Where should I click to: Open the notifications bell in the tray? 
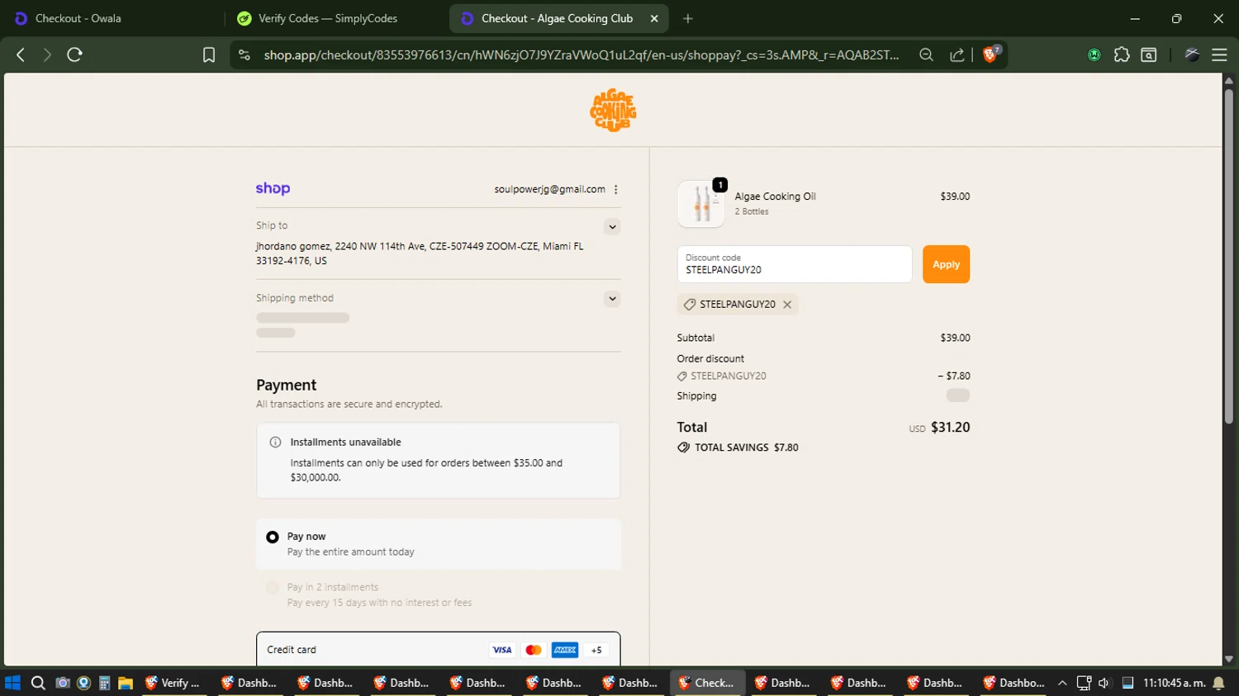tap(1218, 683)
